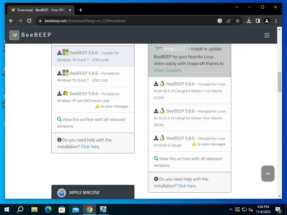Image resolution: width=287 pixels, height=215 pixels.
Task: Open the tab search chevron
Action: [237, 7]
